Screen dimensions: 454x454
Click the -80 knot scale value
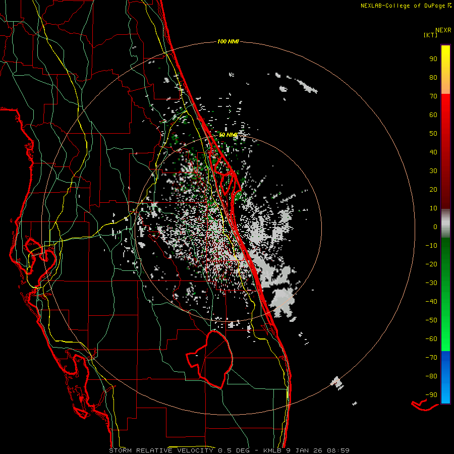point(431,376)
